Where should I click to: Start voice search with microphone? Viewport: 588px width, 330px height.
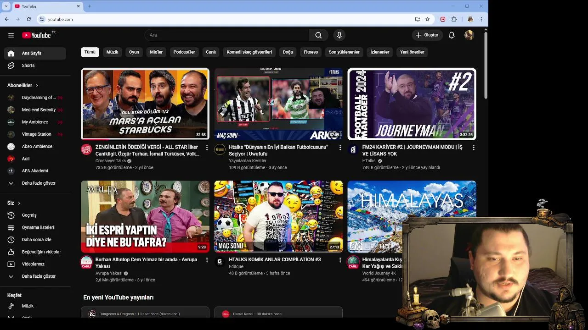(339, 35)
